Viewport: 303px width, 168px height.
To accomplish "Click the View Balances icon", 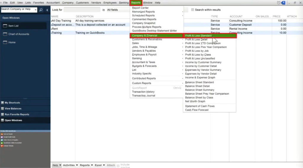I will pos(2,109).
